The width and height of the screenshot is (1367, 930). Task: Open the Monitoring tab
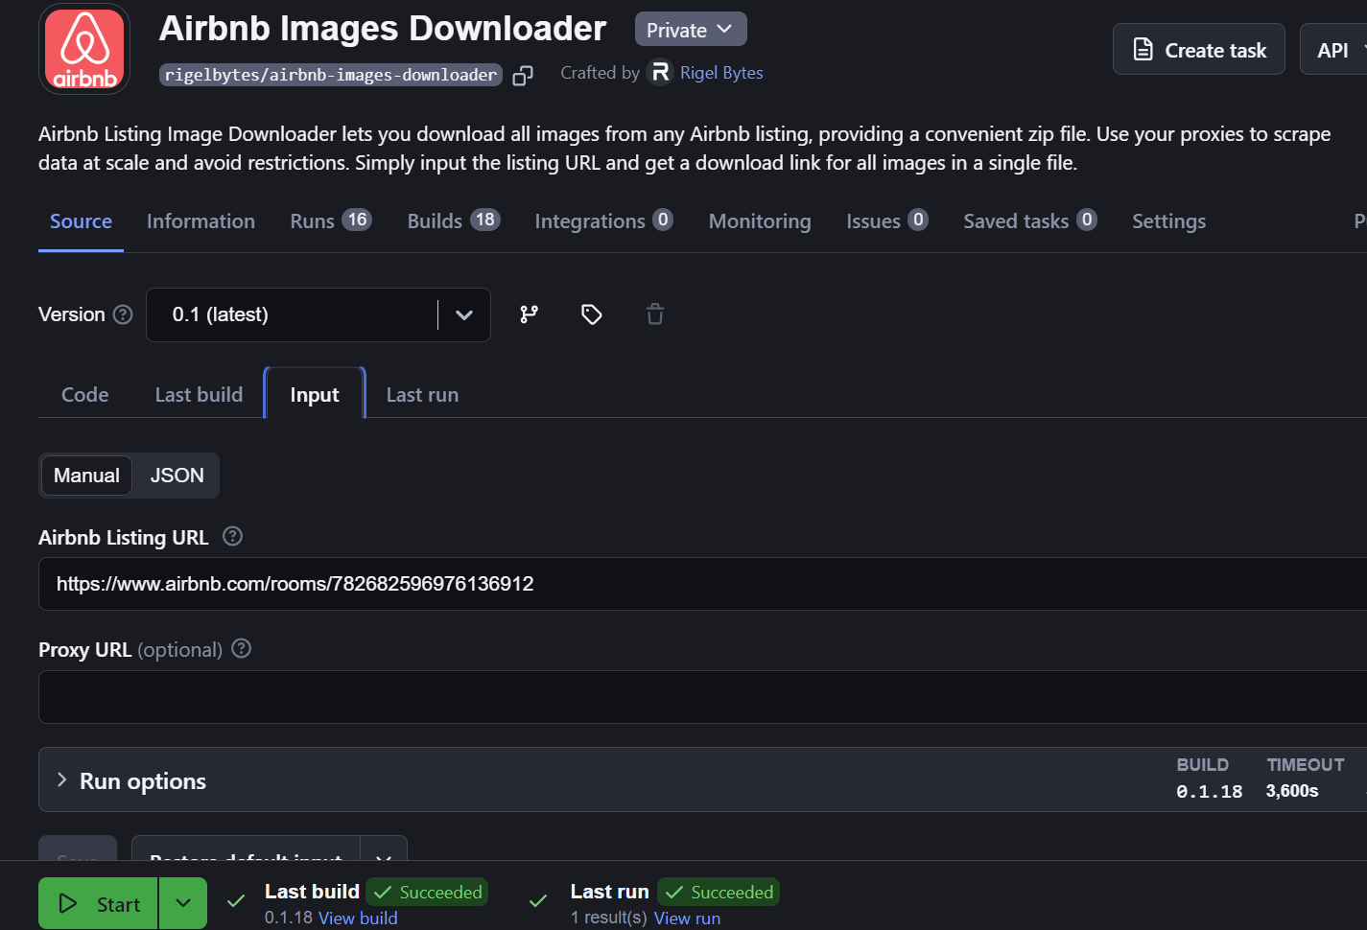760,221
